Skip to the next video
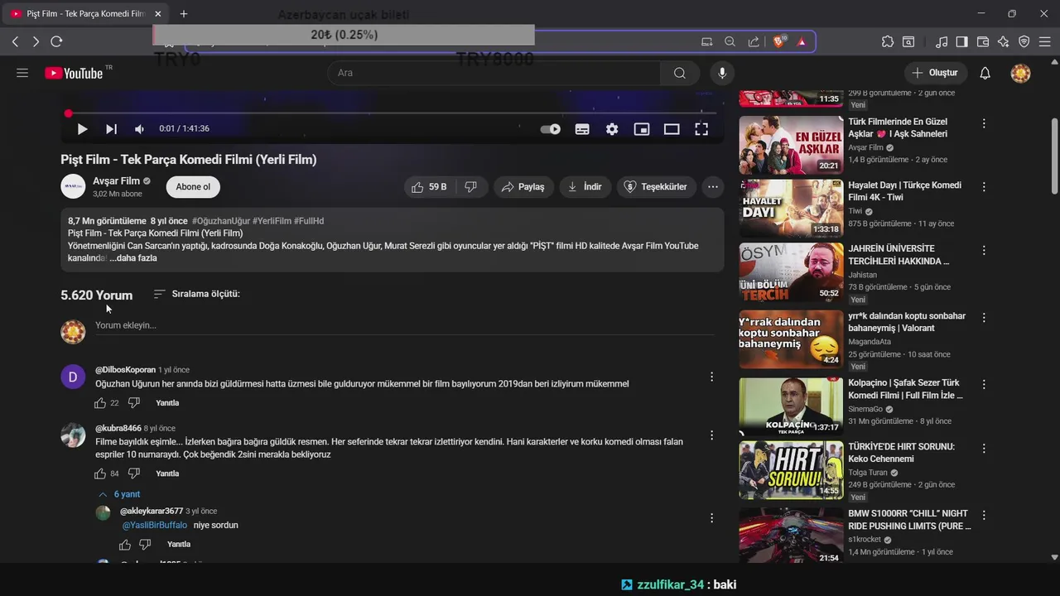 click(x=111, y=129)
